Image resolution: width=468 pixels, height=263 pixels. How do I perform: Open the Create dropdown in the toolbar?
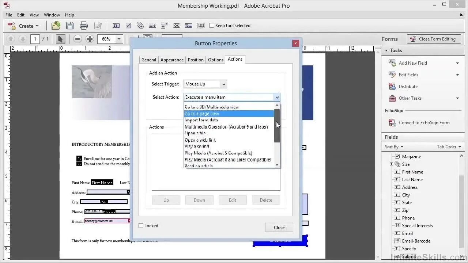tap(23, 26)
